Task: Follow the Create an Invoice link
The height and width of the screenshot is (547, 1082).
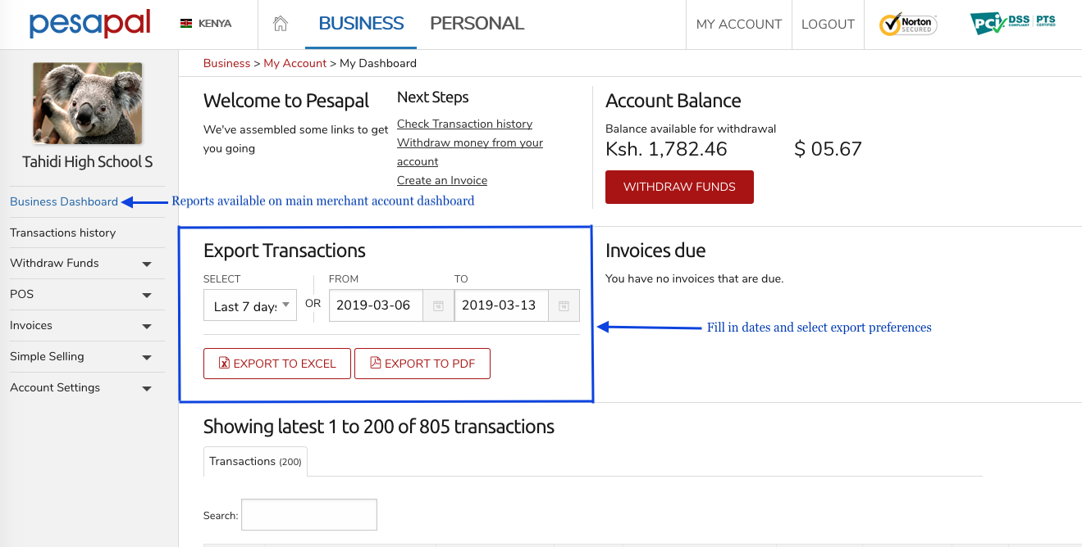Action: pyautogui.click(x=442, y=180)
